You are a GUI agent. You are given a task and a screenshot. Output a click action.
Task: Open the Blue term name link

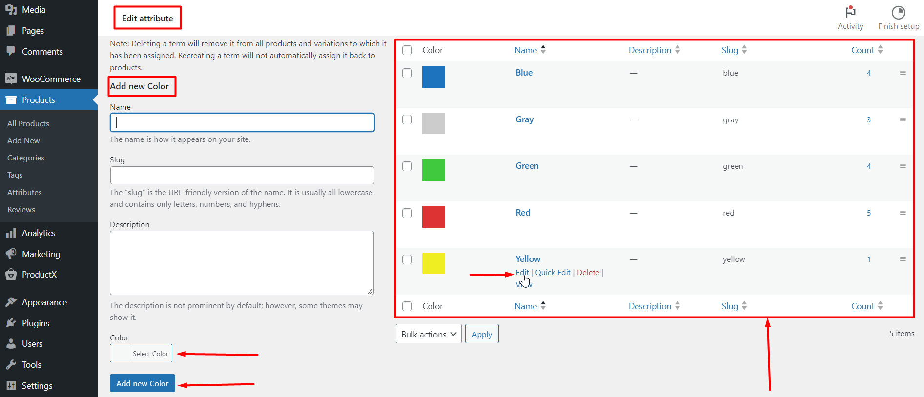(x=524, y=72)
